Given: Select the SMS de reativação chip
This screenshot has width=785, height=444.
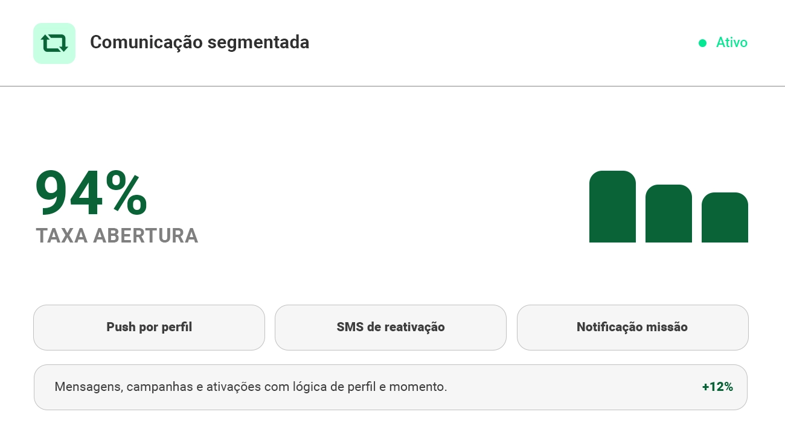Looking at the screenshot, I should click(391, 327).
